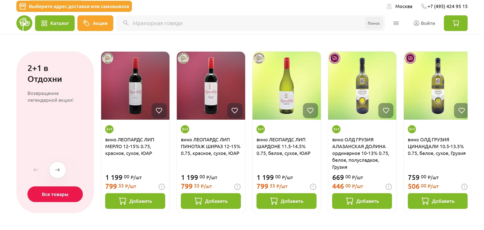Click the 2+1 badge on Шардоне
The image size is (484, 230).
coord(261,129)
